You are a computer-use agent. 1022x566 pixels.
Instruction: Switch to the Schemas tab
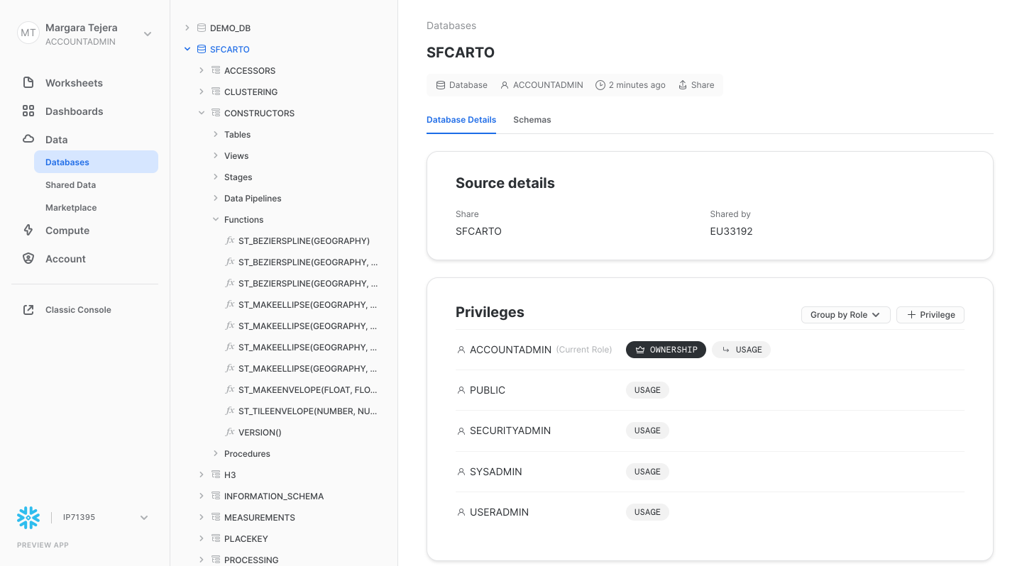tap(532, 120)
